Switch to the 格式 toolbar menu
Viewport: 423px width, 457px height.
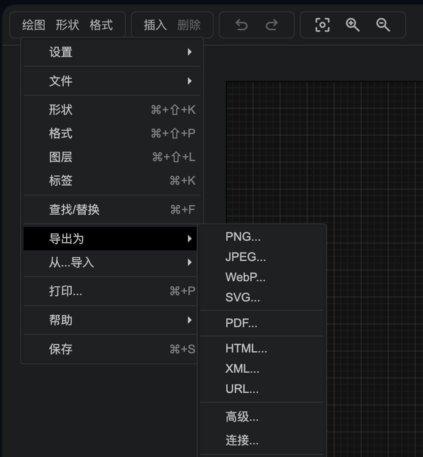[102, 25]
